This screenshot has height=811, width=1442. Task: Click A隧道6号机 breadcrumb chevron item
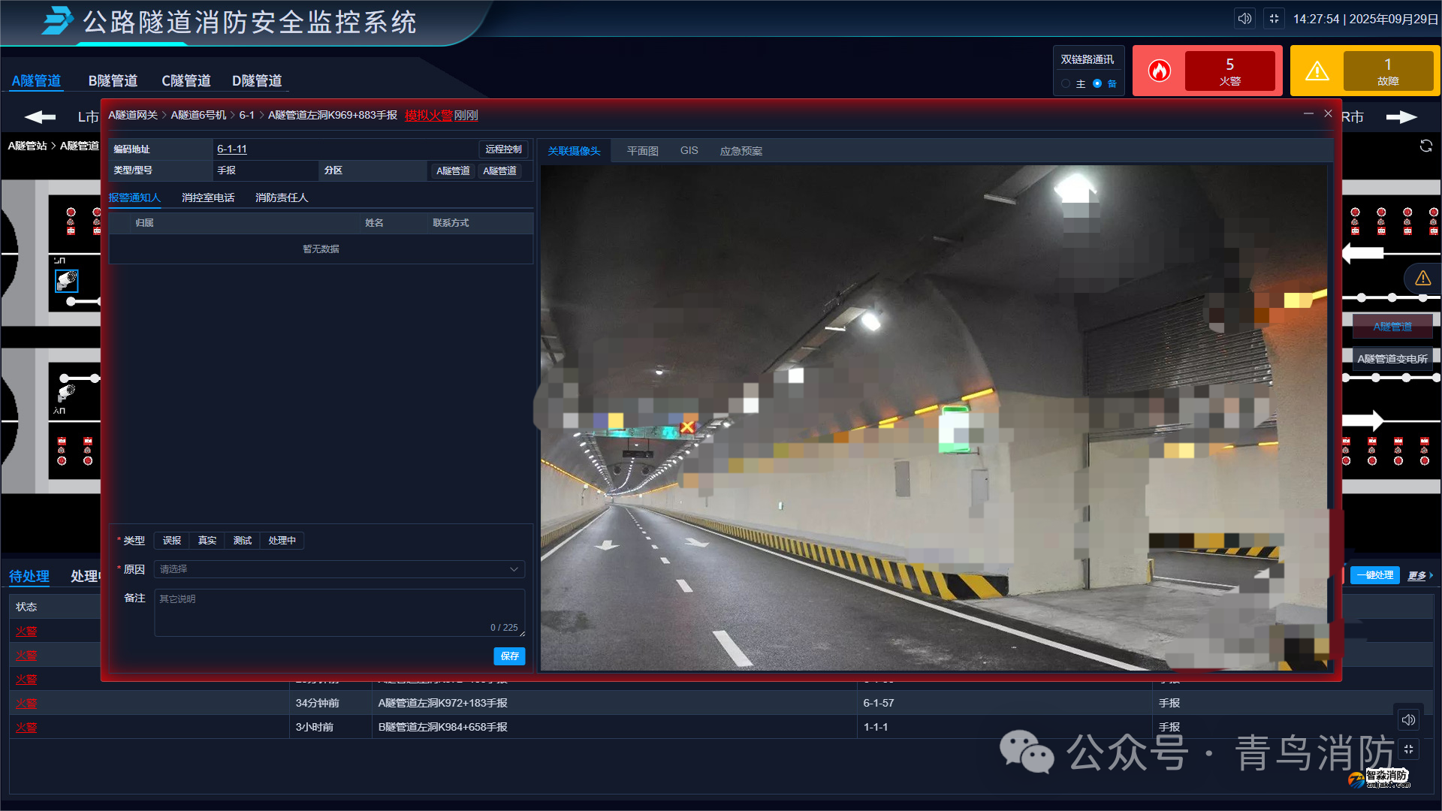point(198,115)
